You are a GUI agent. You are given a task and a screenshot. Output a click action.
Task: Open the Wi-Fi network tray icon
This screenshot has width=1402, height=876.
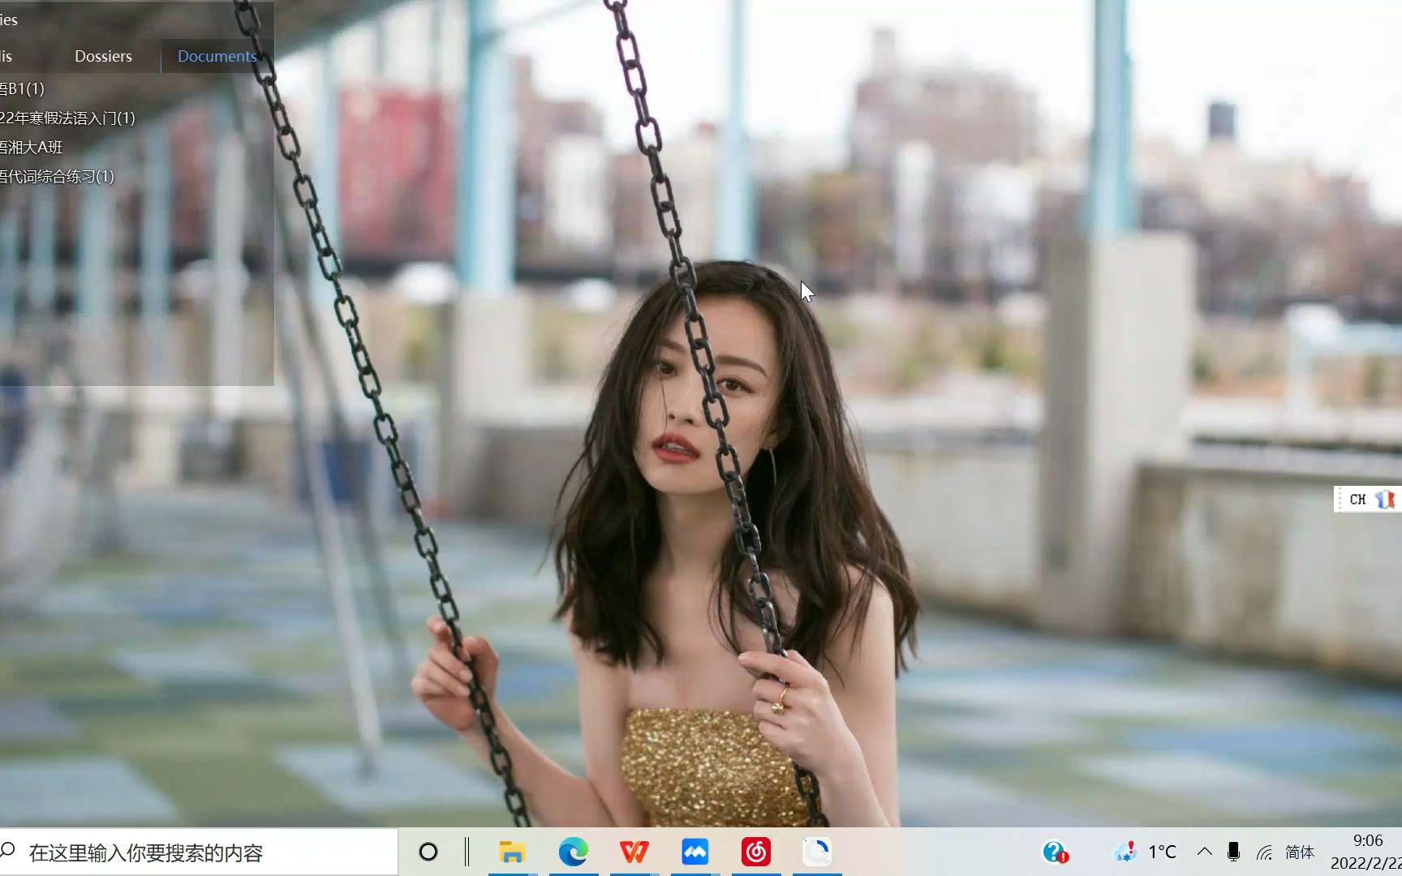[x=1265, y=852]
